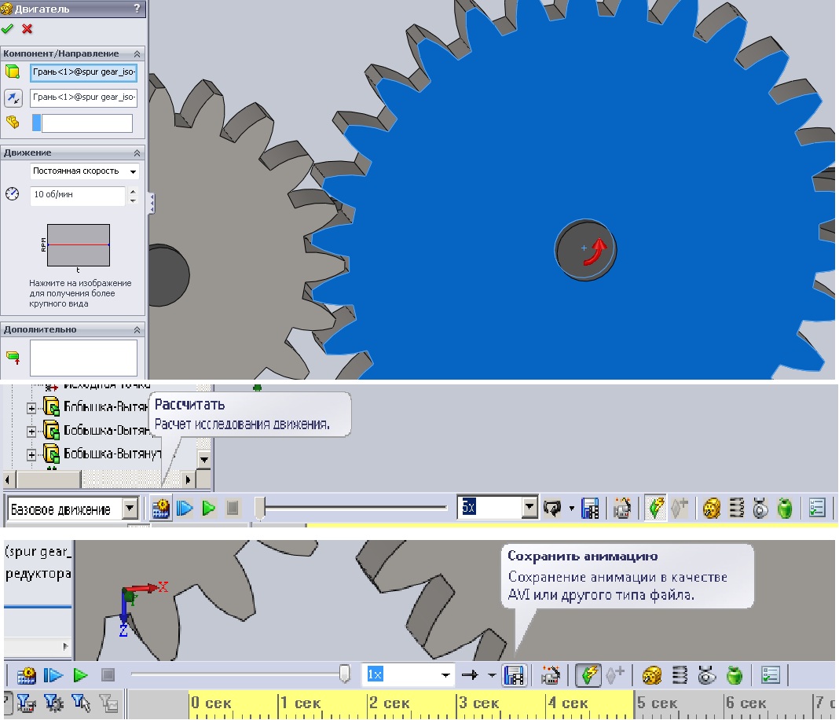This screenshot has width=839, height=720.
Task: Click the Рассчитать icon beside Базовое движение dropdown
Action: click(x=162, y=509)
